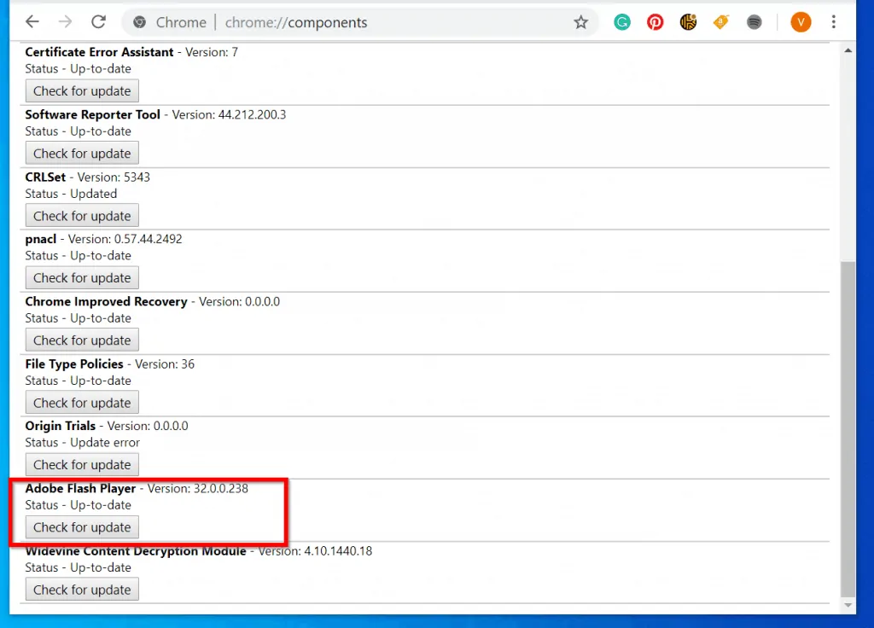Click the scrollbar up arrow
This screenshot has height=628, width=874.
coord(848,51)
